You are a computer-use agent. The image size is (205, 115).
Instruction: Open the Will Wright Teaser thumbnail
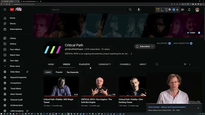pos(61,86)
